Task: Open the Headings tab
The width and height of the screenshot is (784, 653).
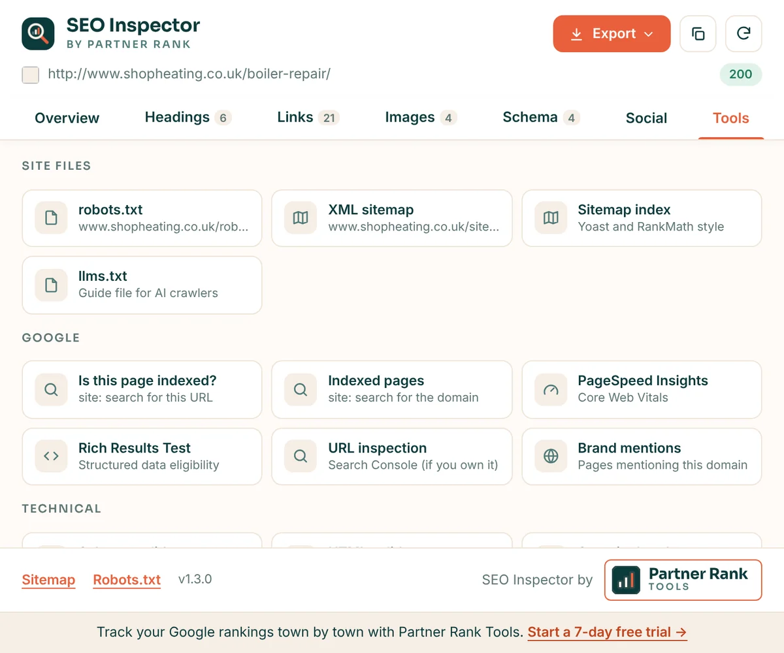Action: [188, 118]
